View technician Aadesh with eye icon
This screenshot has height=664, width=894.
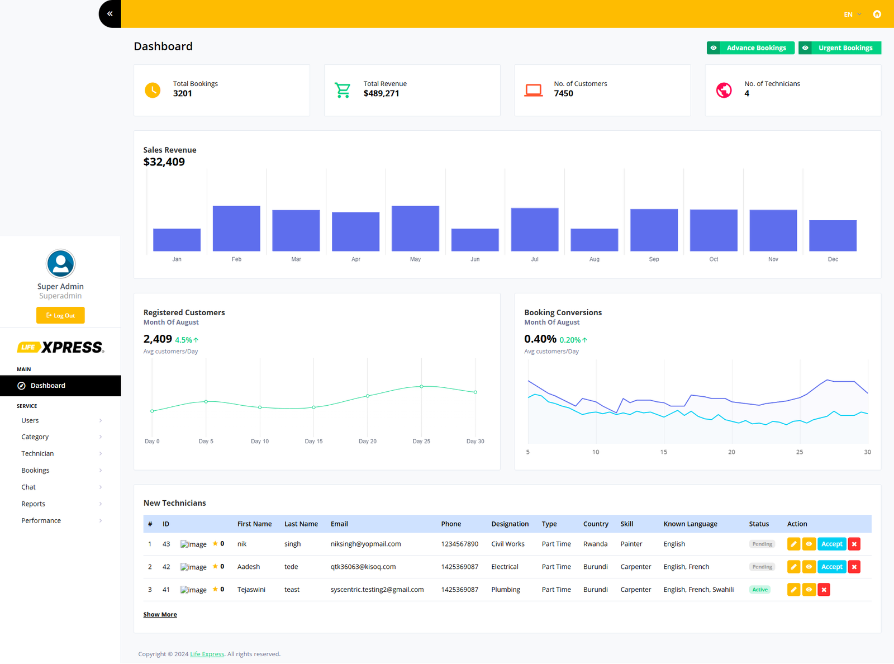809,567
